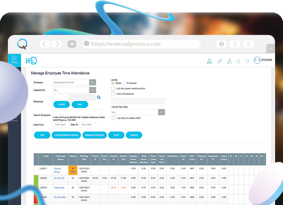283x205 pixels.
Task: Open the Company dropdown
Action: [x=92, y=82]
